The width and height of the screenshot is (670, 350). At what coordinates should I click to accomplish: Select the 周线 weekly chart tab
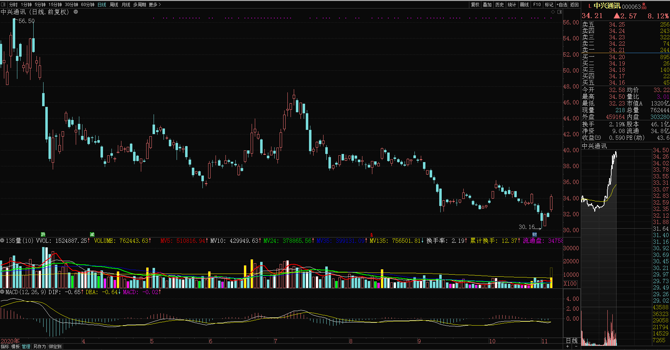(x=114, y=5)
